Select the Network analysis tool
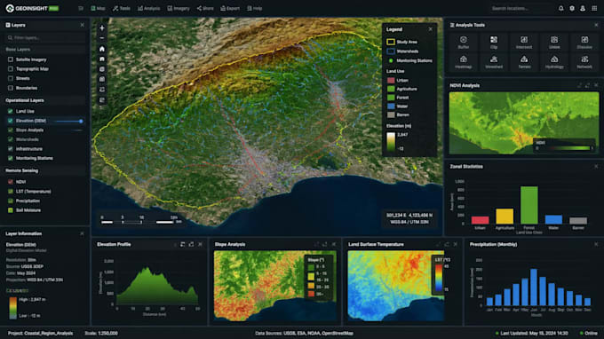This screenshot has height=339, width=604. (x=584, y=62)
